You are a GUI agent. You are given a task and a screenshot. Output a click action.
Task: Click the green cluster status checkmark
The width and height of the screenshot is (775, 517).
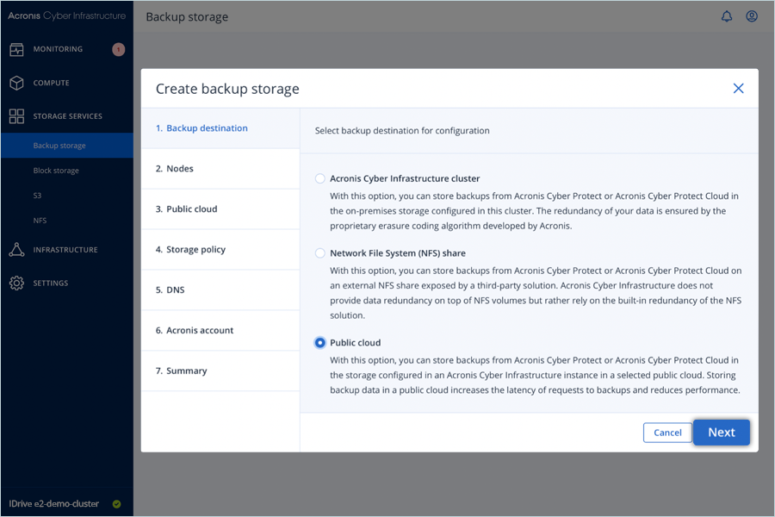[x=117, y=504]
